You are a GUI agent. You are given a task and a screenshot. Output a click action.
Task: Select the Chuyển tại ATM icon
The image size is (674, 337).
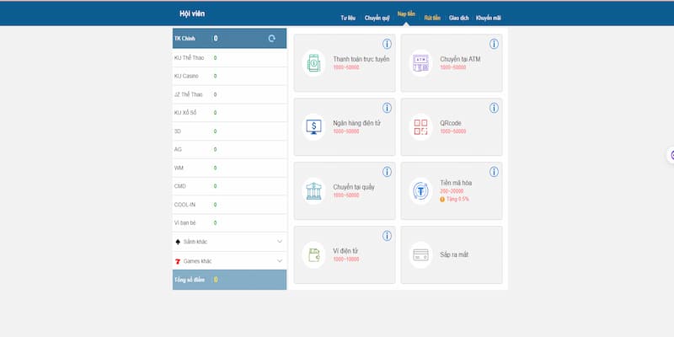[420, 62]
